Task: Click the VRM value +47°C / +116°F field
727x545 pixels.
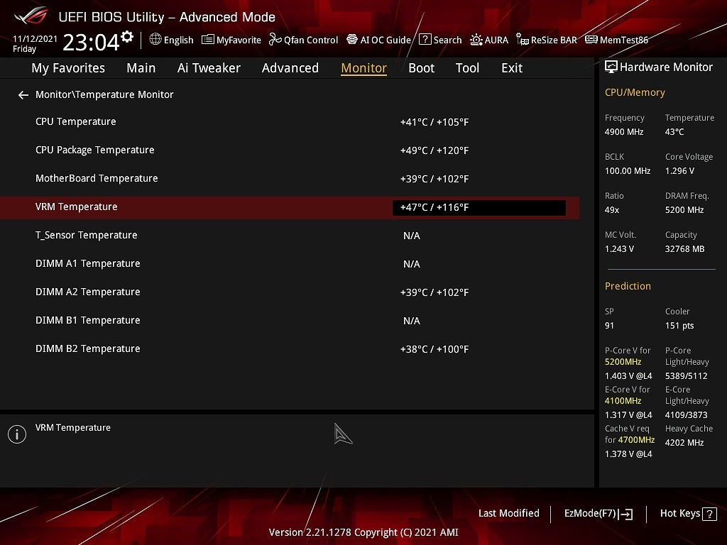Action: tap(479, 208)
